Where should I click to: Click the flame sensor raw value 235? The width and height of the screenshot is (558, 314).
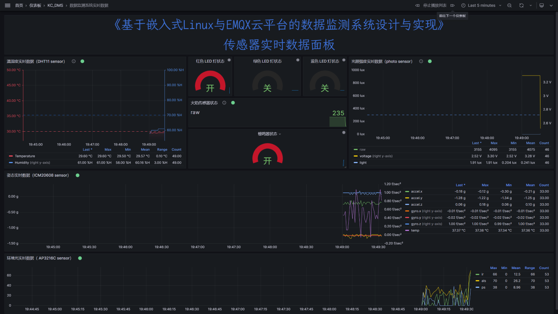coord(338,113)
